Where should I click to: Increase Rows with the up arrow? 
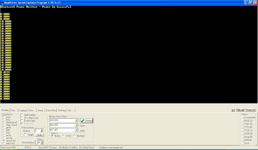pos(42,142)
